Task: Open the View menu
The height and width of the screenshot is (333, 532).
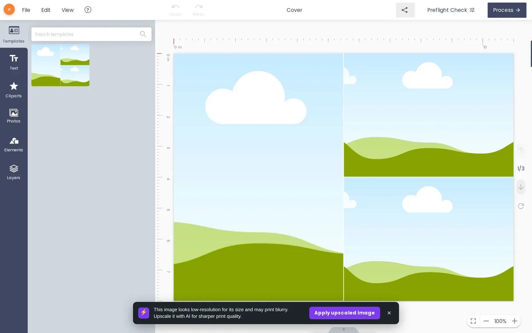Action: (x=67, y=10)
